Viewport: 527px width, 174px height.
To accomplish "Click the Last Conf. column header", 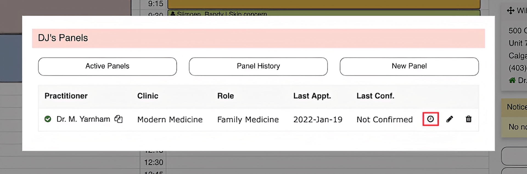I will [x=375, y=96].
